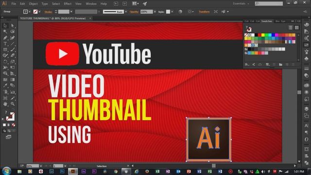Image resolution: width=311 pixels, height=175 pixels.
Task: Switch swatches to list view
Action: 291,28
